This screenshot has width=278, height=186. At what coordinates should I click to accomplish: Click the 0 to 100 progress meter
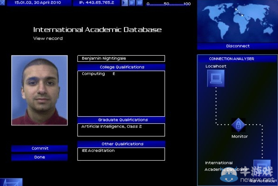169,4
